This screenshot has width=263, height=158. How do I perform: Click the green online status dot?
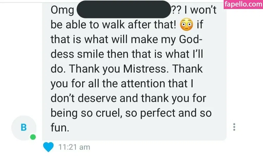point(33,137)
